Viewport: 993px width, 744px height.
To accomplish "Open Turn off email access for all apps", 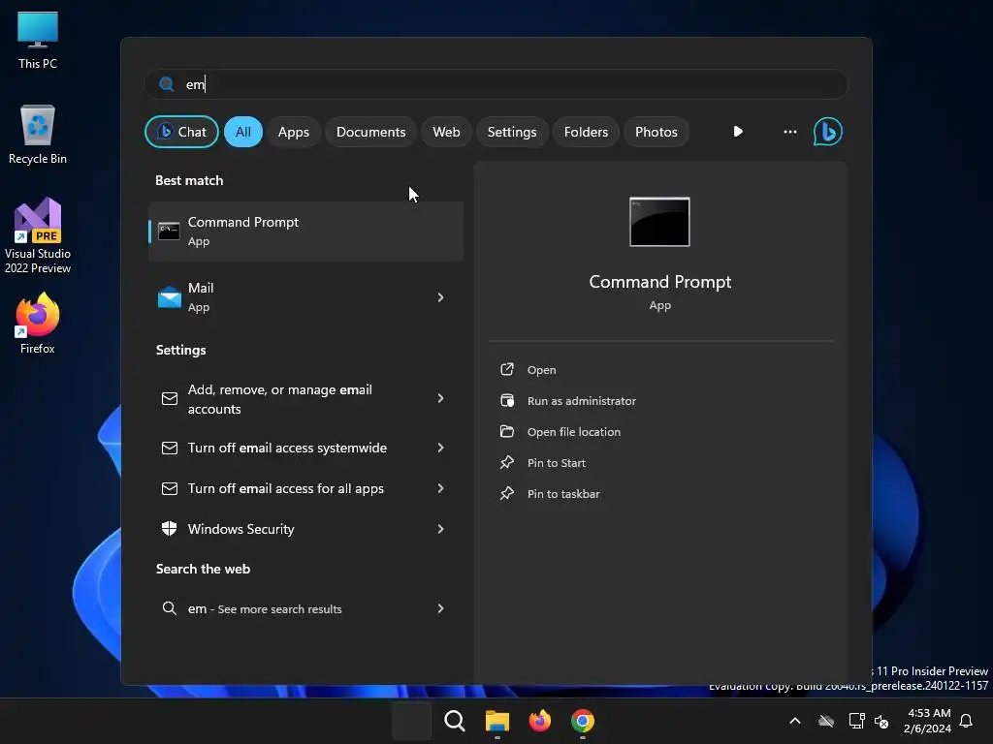I will click(305, 488).
